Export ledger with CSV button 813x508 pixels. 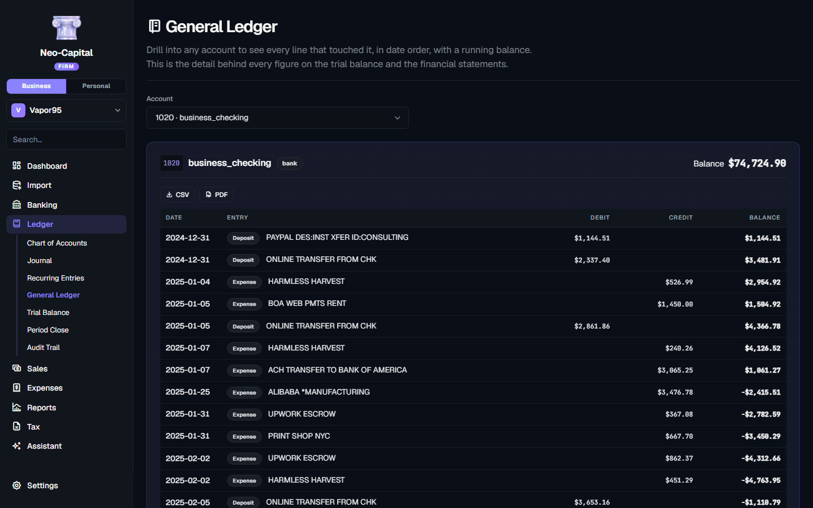pos(178,195)
